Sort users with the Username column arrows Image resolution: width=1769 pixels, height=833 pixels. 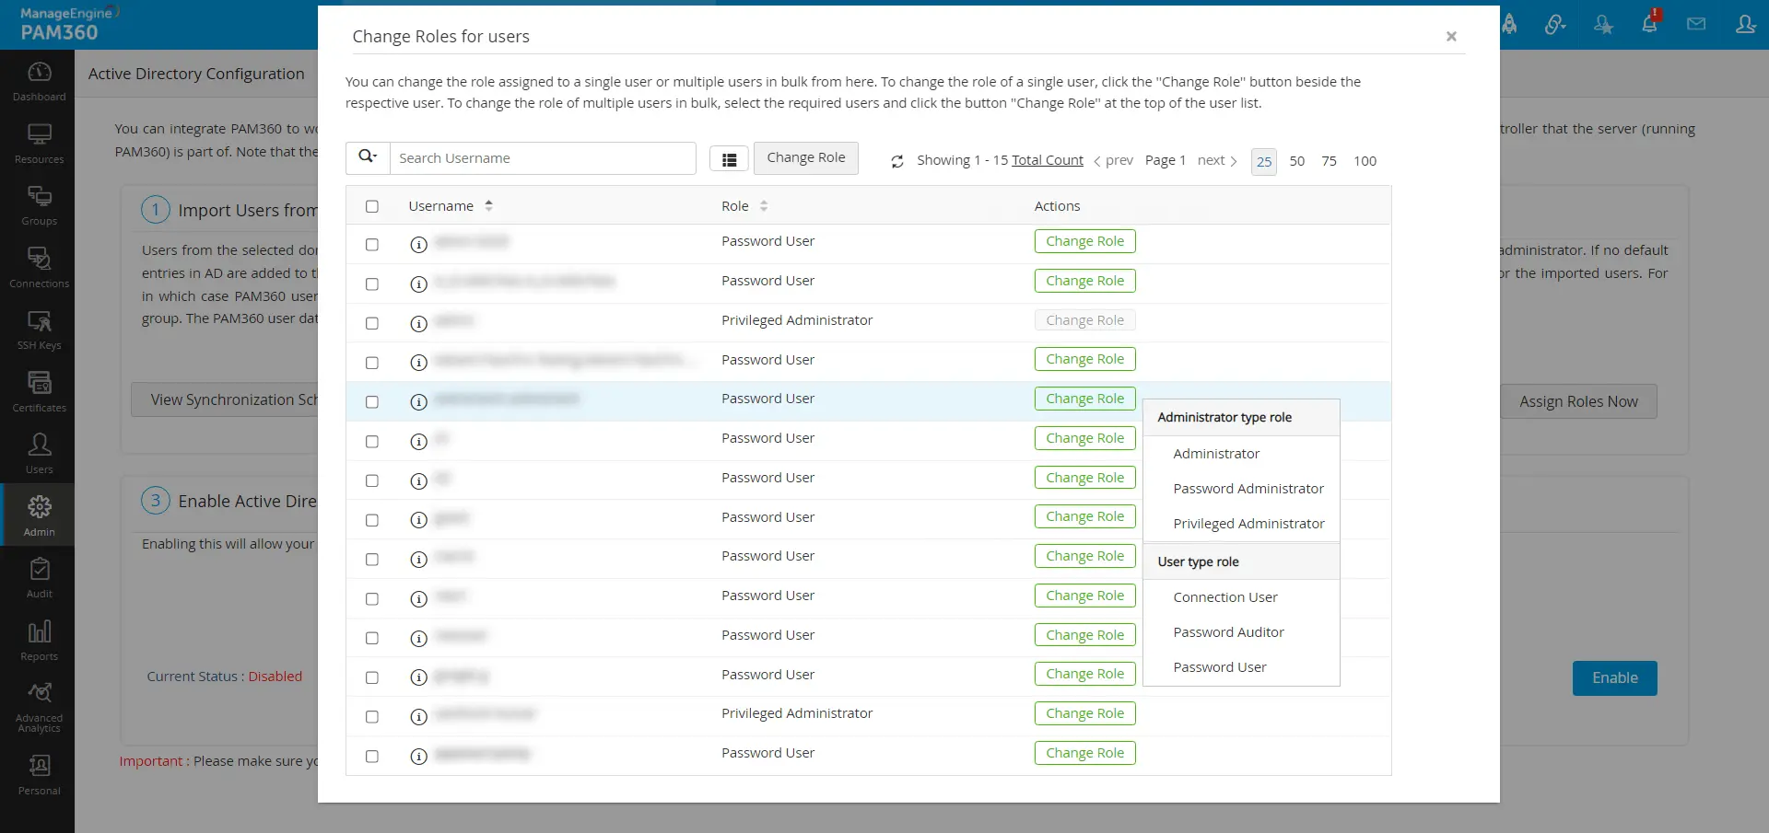489,205
